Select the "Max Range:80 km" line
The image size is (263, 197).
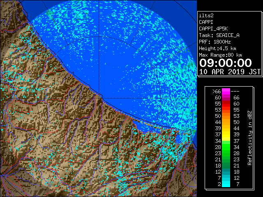(x=220, y=55)
